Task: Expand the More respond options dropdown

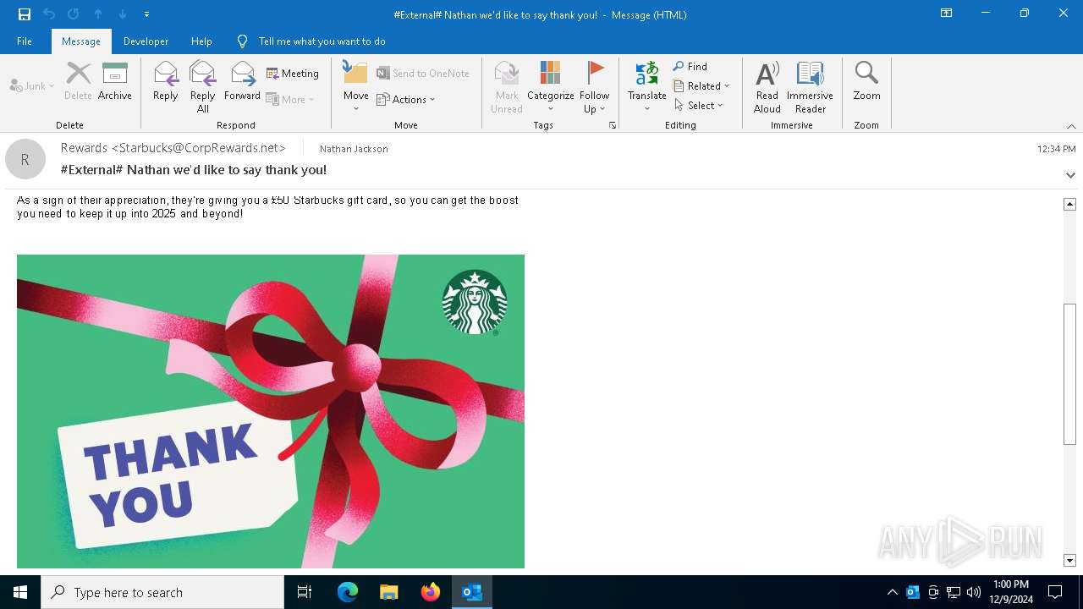Action: [x=290, y=99]
